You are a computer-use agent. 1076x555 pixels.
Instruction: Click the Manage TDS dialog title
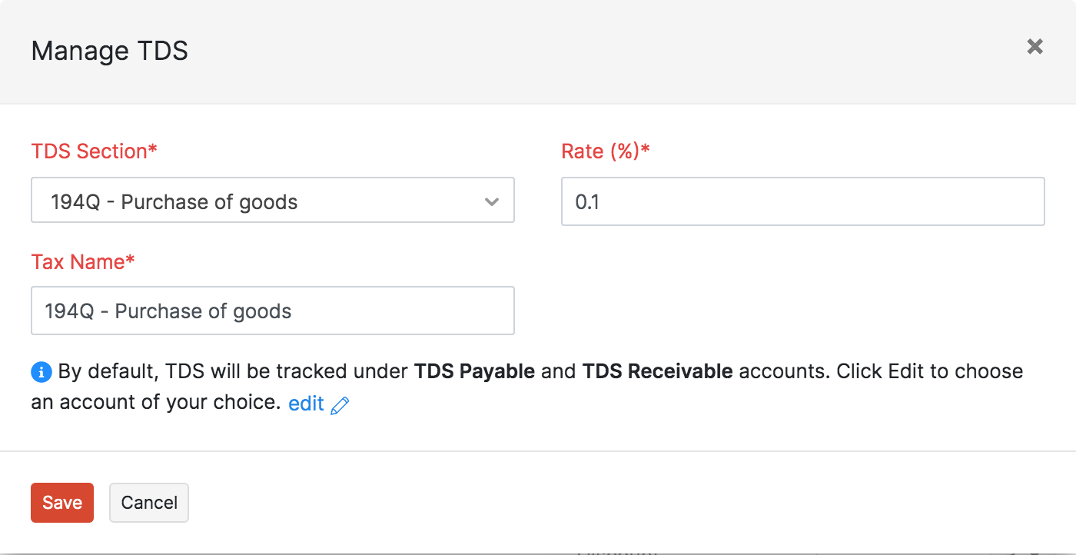coord(109,51)
